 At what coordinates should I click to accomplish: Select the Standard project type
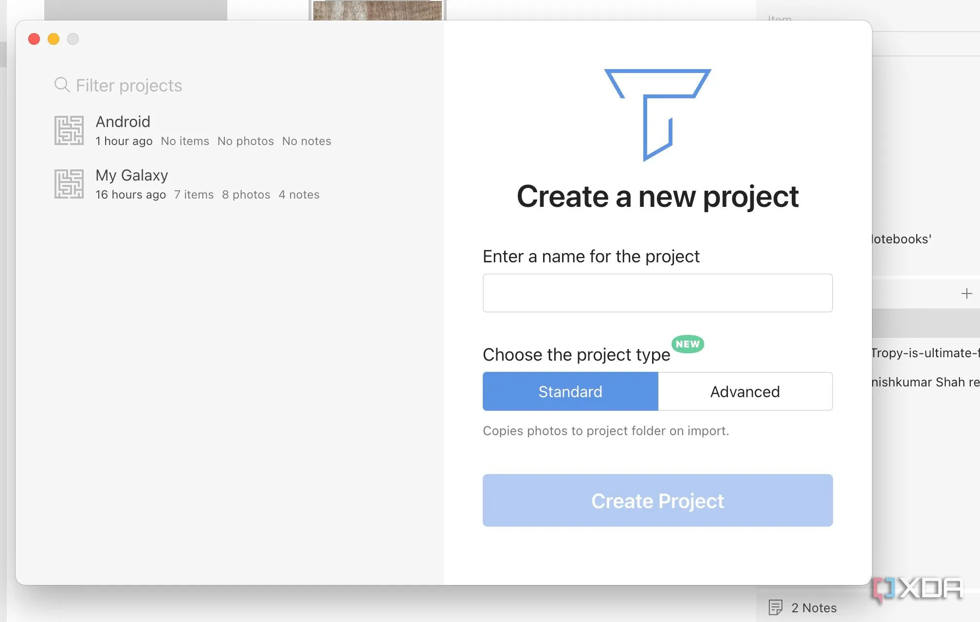pos(570,391)
